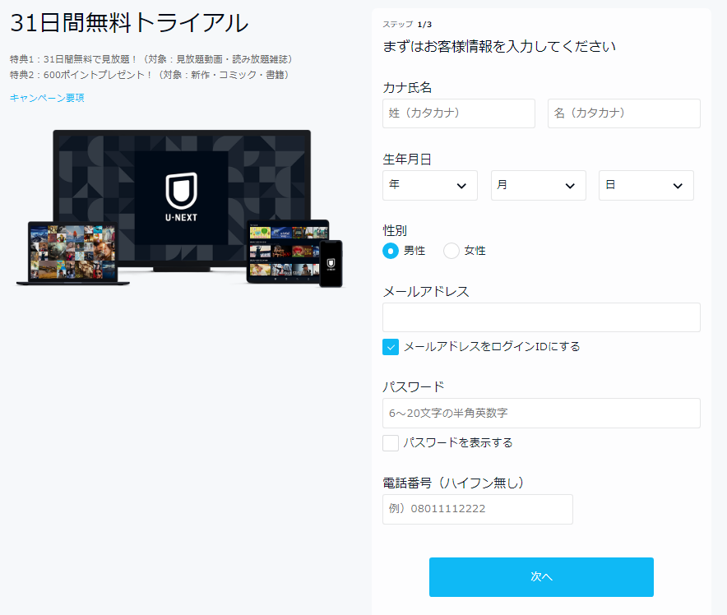This screenshot has width=727, height=615.
Task: Click the 姓（カタカナ） surname field
Action: click(x=459, y=113)
